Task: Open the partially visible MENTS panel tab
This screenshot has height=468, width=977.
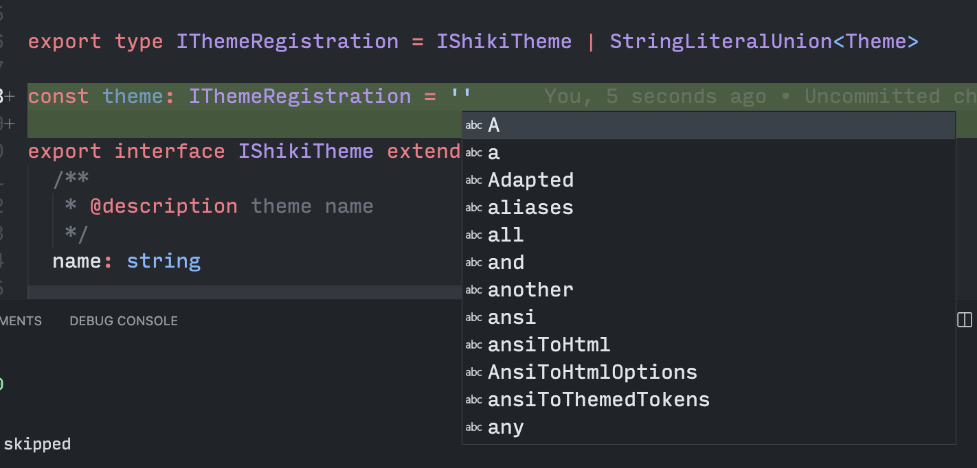Action: (x=21, y=320)
